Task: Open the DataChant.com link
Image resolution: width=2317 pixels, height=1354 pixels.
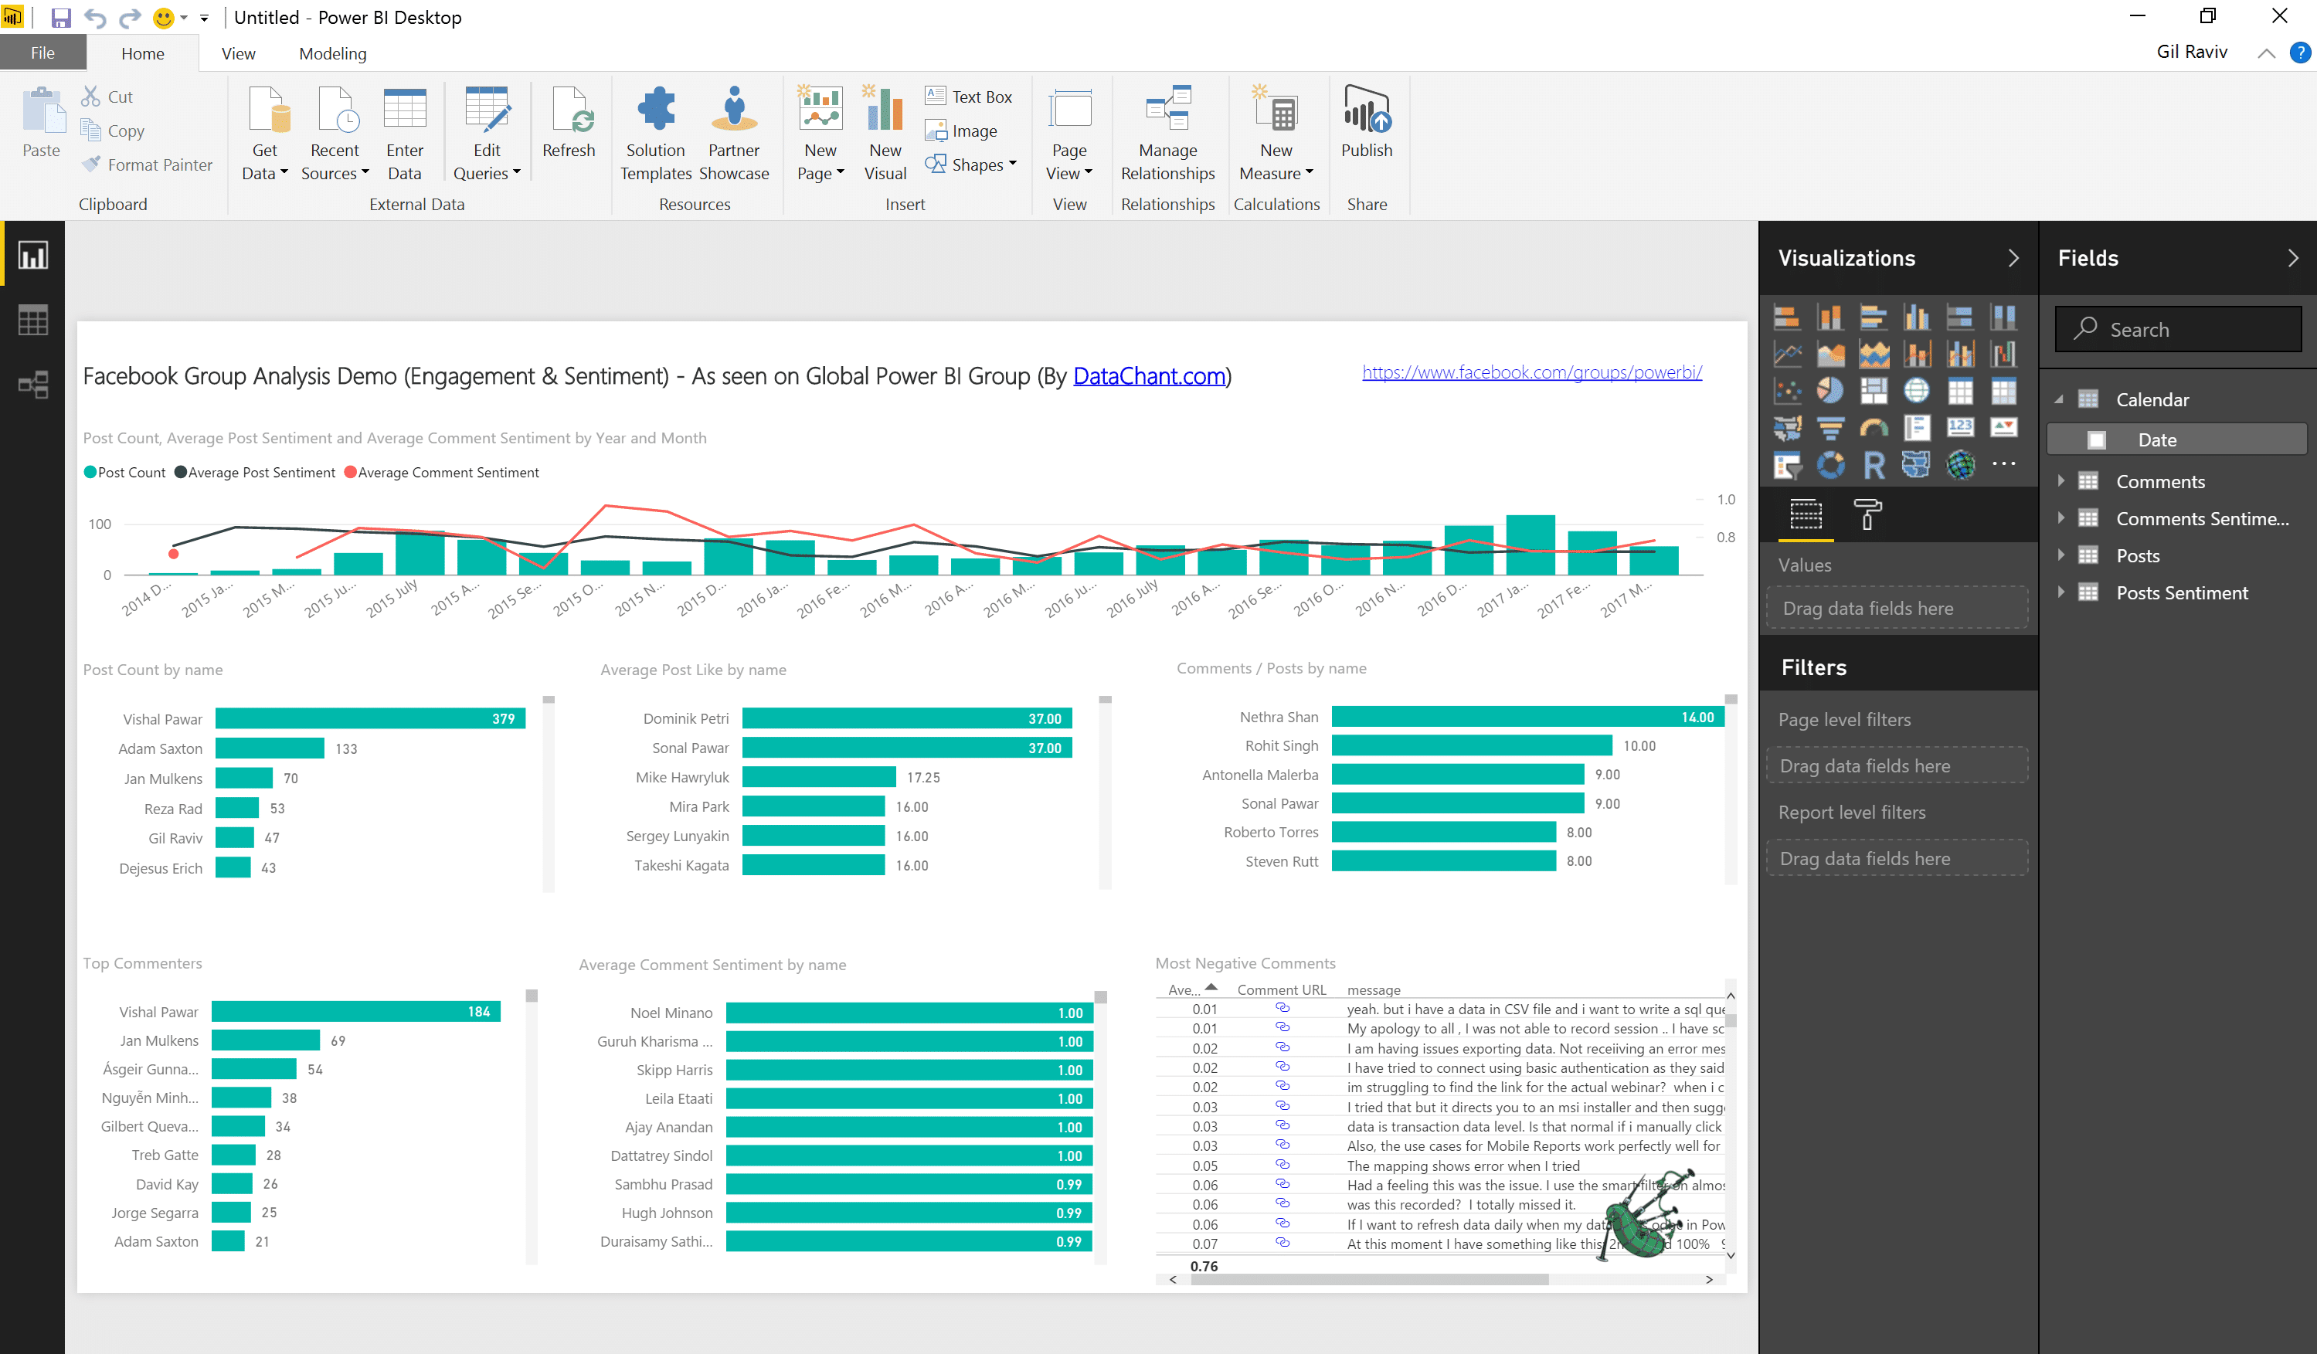Action: (1150, 376)
